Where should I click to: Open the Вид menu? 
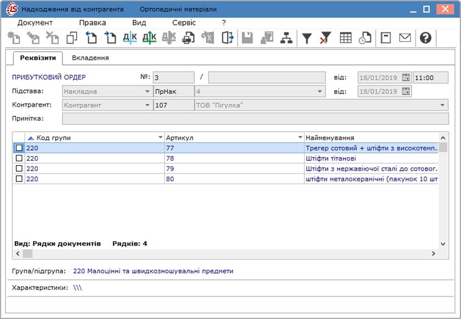(139, 23)
